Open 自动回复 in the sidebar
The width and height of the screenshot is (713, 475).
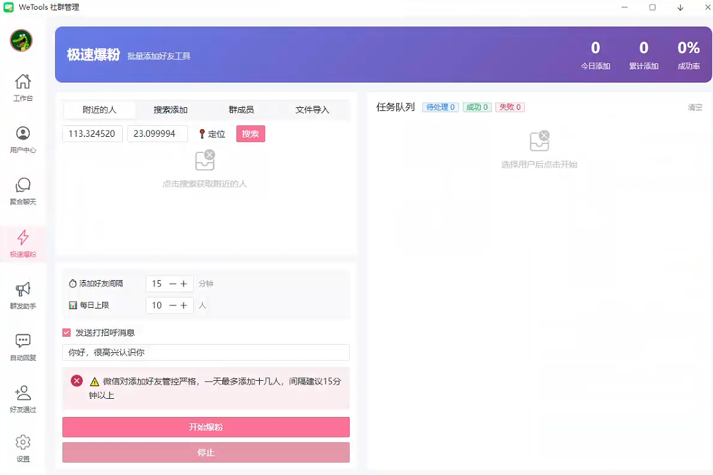click(23, 341)
